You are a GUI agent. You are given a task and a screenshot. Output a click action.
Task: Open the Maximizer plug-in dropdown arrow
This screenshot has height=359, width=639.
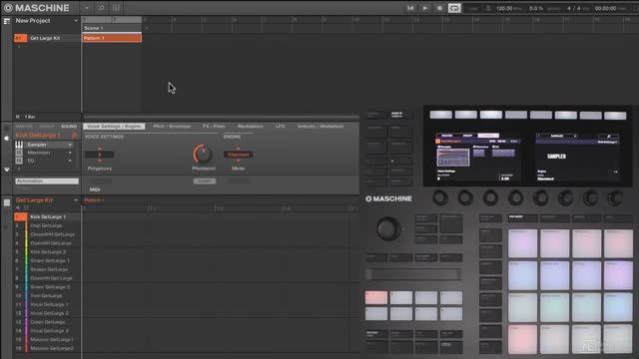pos(70,153)
